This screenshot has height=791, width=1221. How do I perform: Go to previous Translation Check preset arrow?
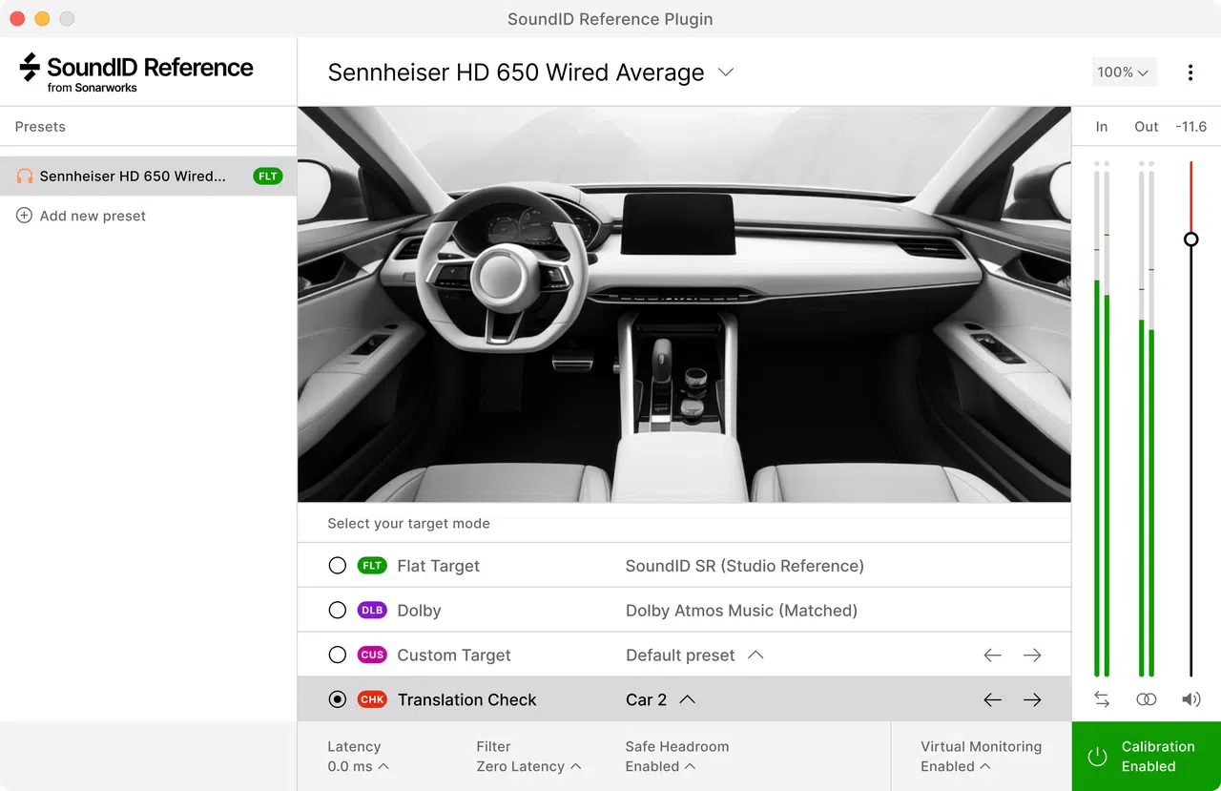(x=993, y=699)
